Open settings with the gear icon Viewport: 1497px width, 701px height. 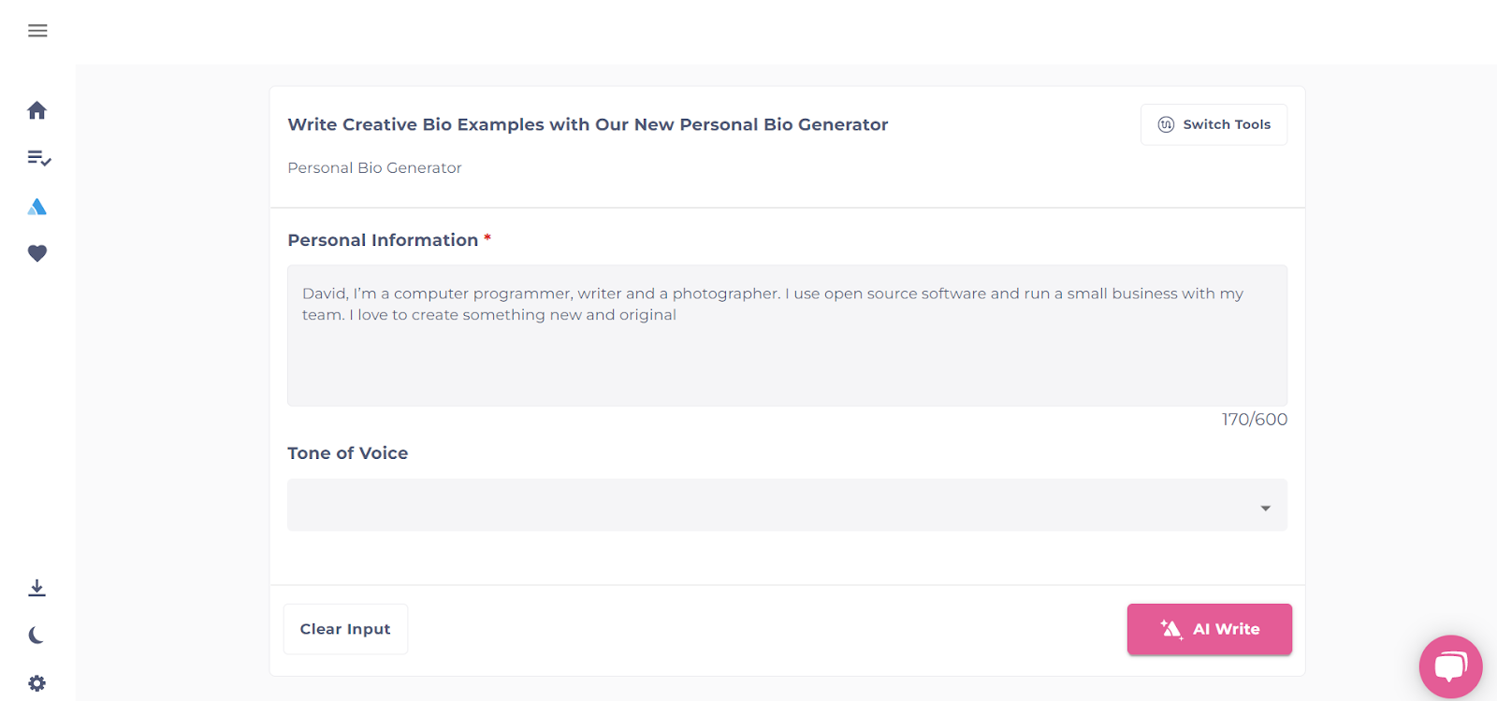(37, 683)
